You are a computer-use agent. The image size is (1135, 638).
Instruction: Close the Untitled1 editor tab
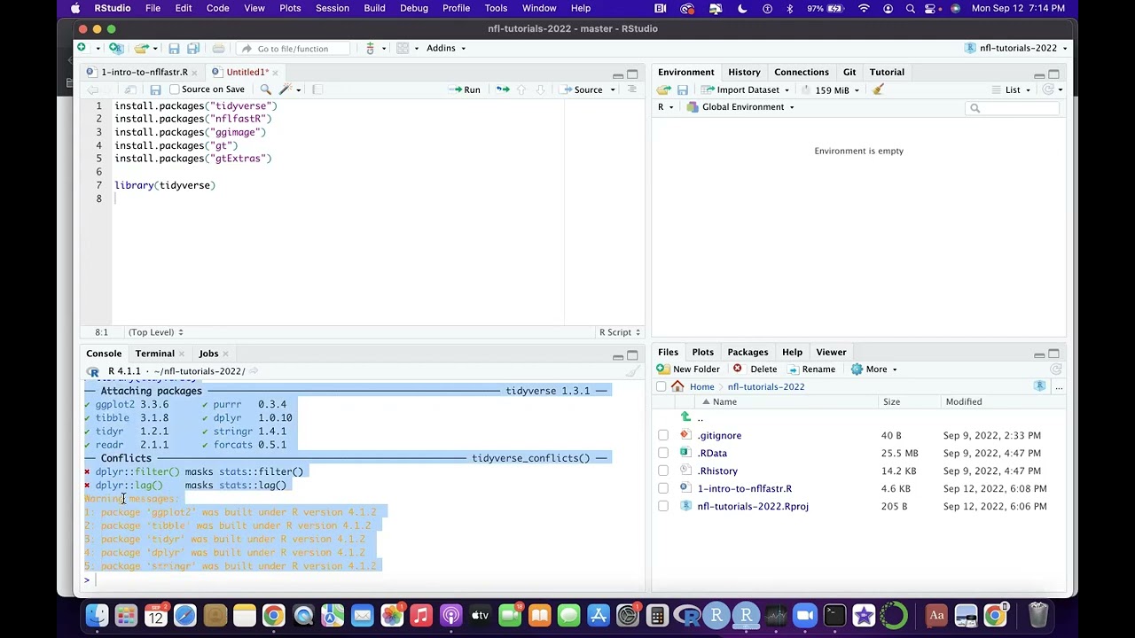[275, 73]
